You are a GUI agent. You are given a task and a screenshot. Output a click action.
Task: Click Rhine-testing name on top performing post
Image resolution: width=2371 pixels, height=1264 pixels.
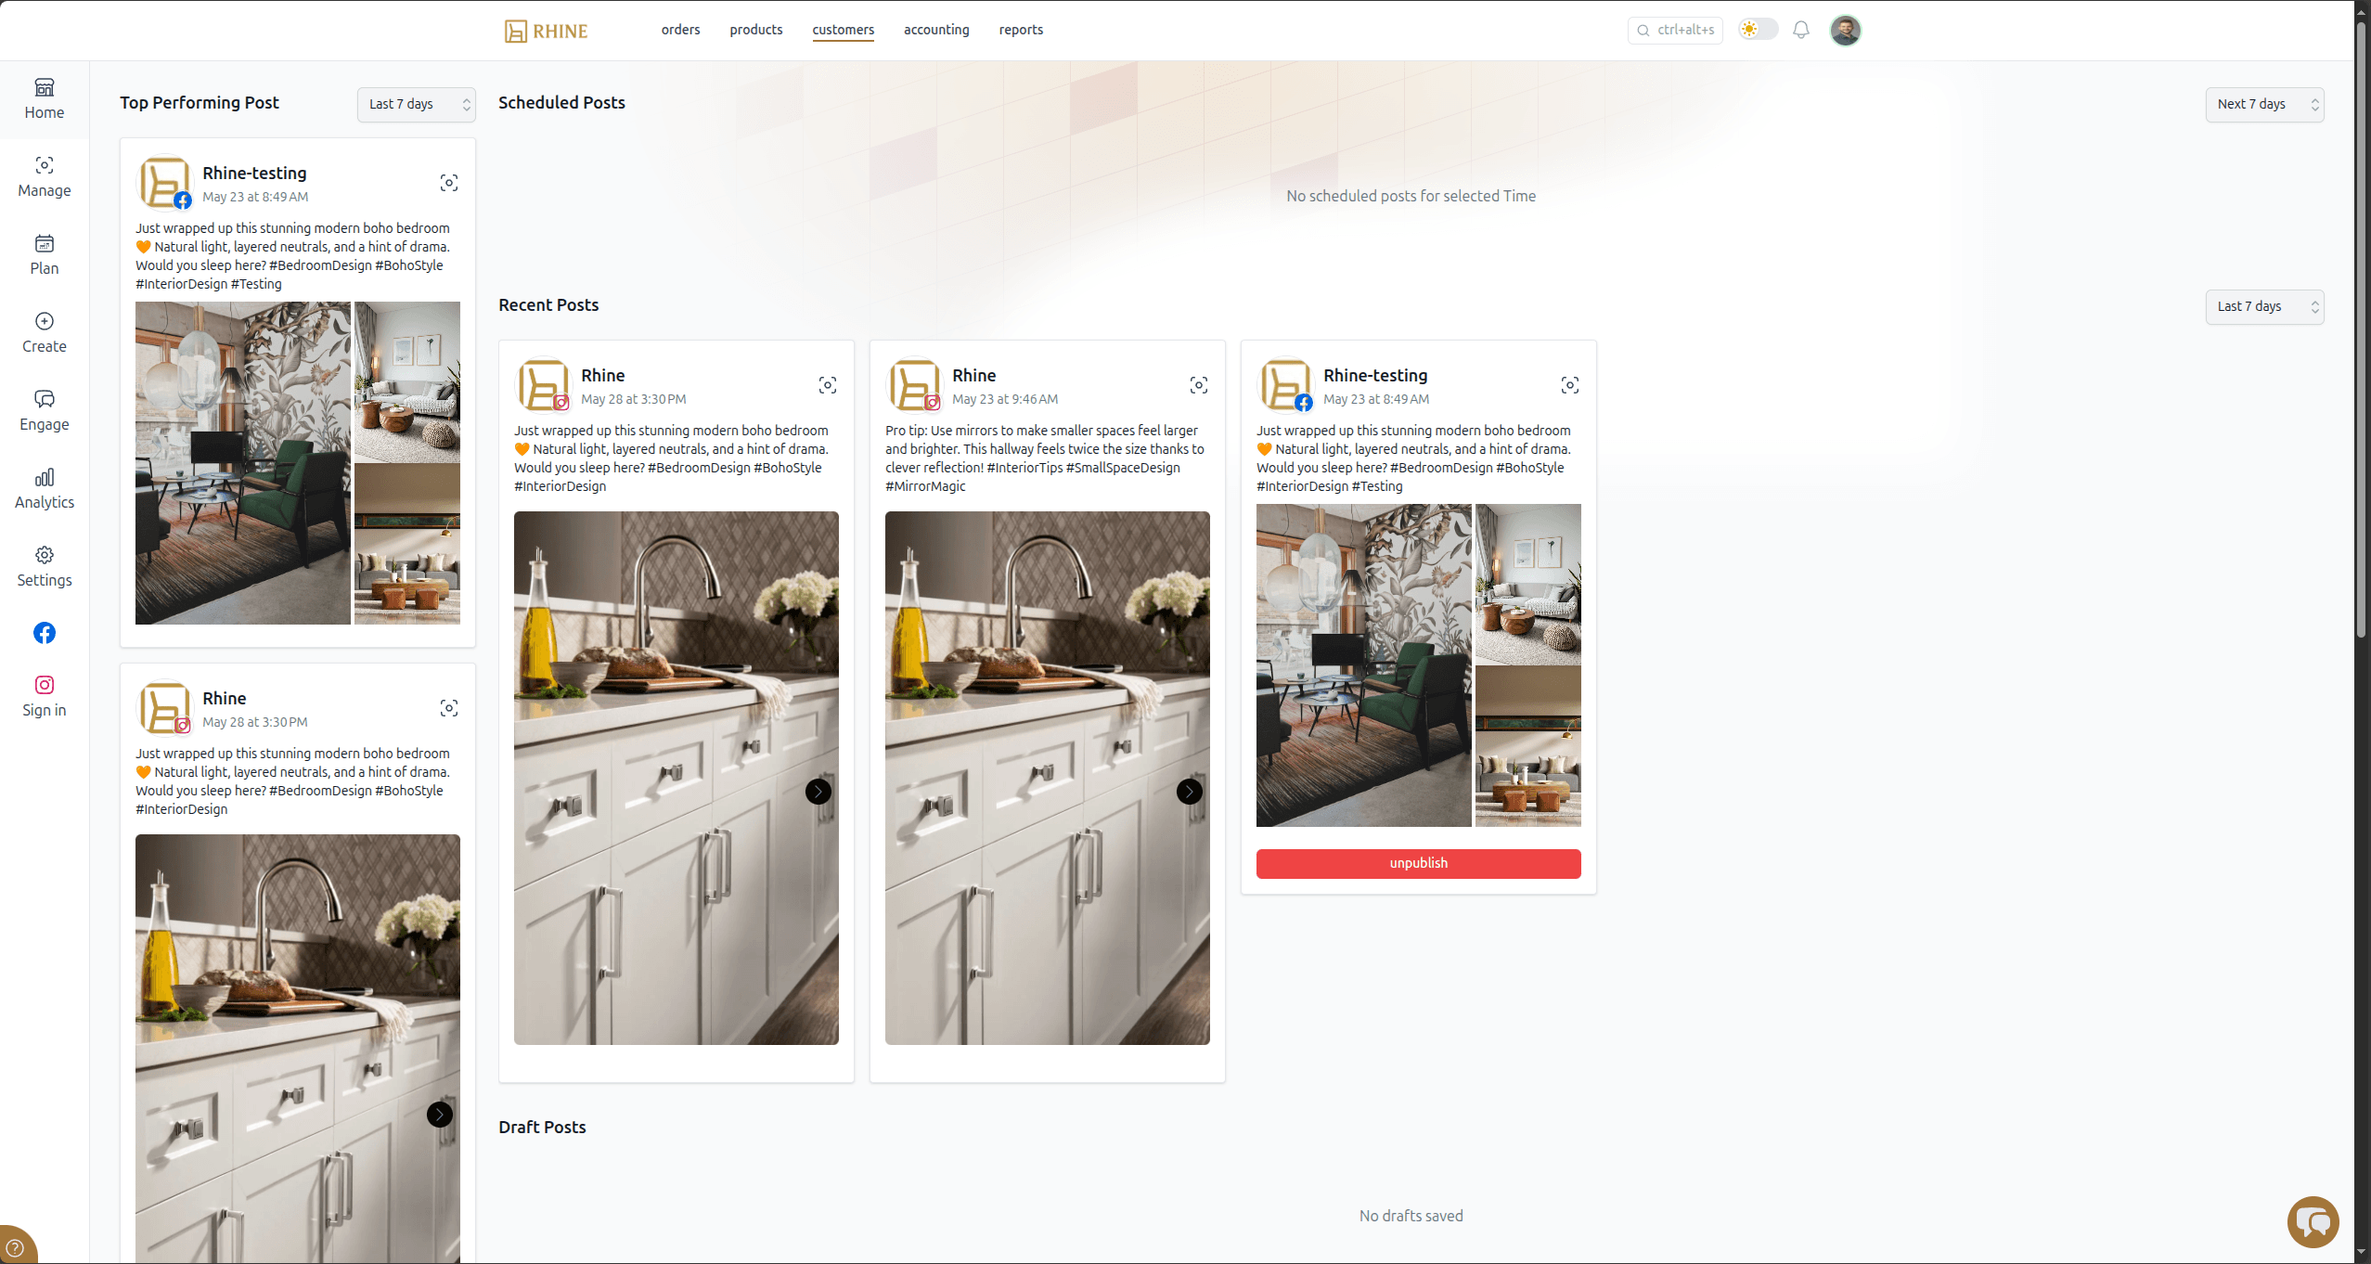pos(254,173)
